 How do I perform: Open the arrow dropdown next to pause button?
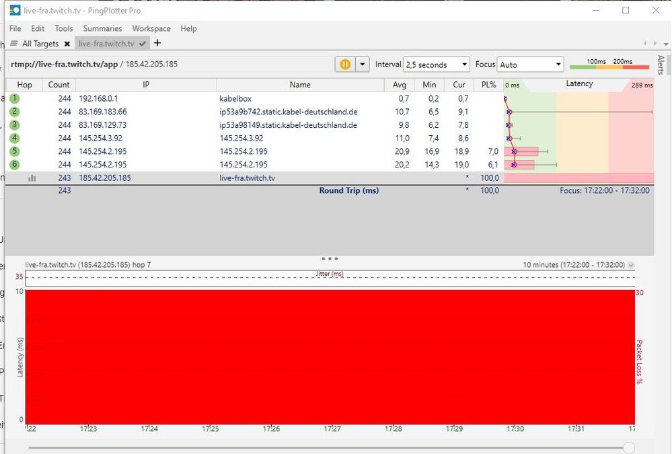(363, 65)
